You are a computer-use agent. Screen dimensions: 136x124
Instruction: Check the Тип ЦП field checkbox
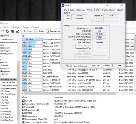23,101
